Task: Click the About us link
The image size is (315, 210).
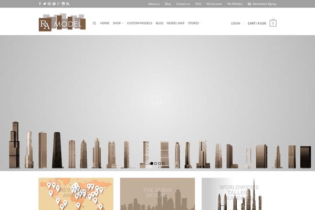Action: pyautogui.click(x=154, y=4)
